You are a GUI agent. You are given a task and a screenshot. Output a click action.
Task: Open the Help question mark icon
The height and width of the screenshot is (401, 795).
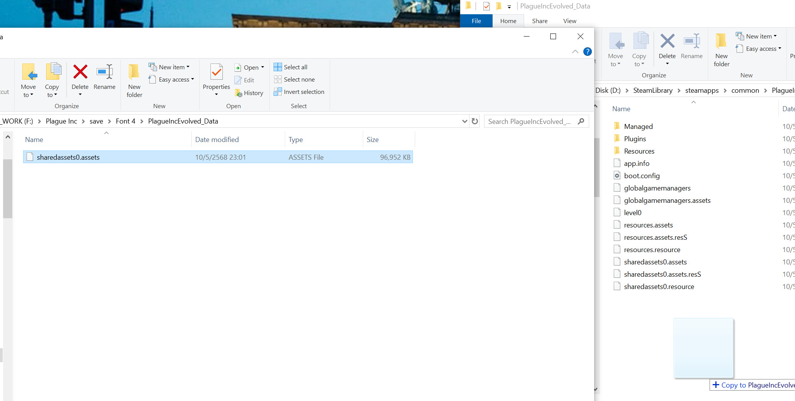click(588, 52)
